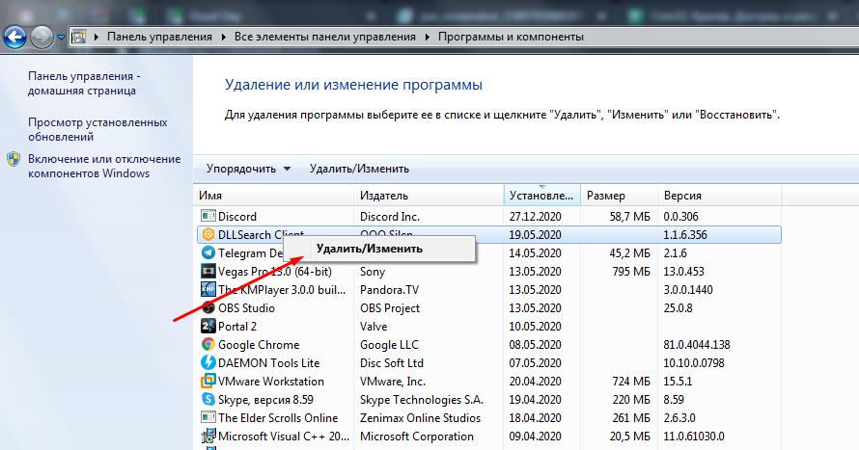
Task: Click the shield icon beside Windows components
Action: pos(14,159)
